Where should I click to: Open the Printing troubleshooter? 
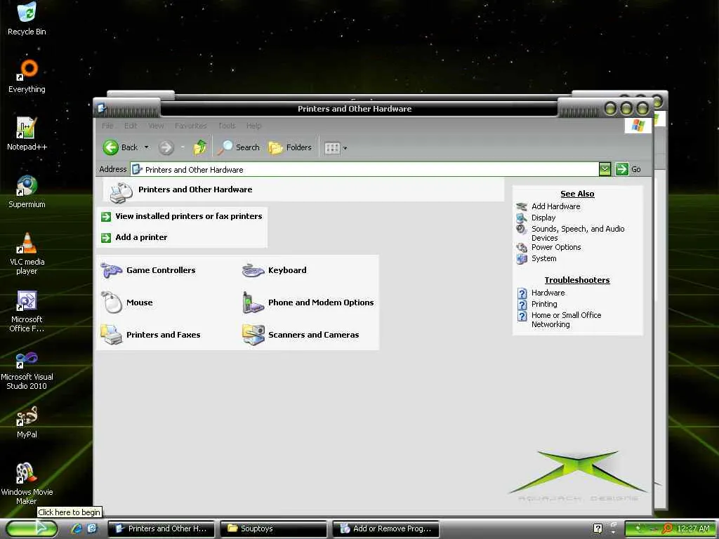coord(544,304)
